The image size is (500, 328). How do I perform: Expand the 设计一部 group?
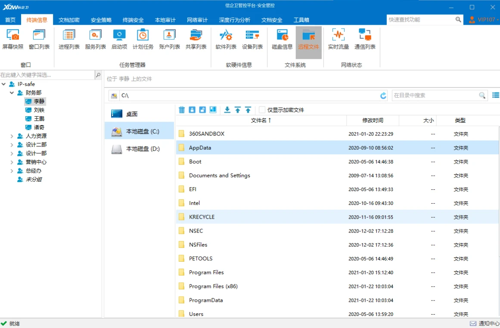click(12, 153)
